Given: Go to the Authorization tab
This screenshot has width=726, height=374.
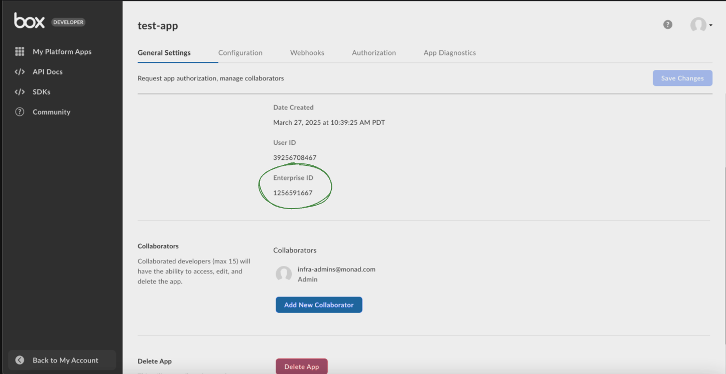Looking at the screenshot, I should (374, 53).
